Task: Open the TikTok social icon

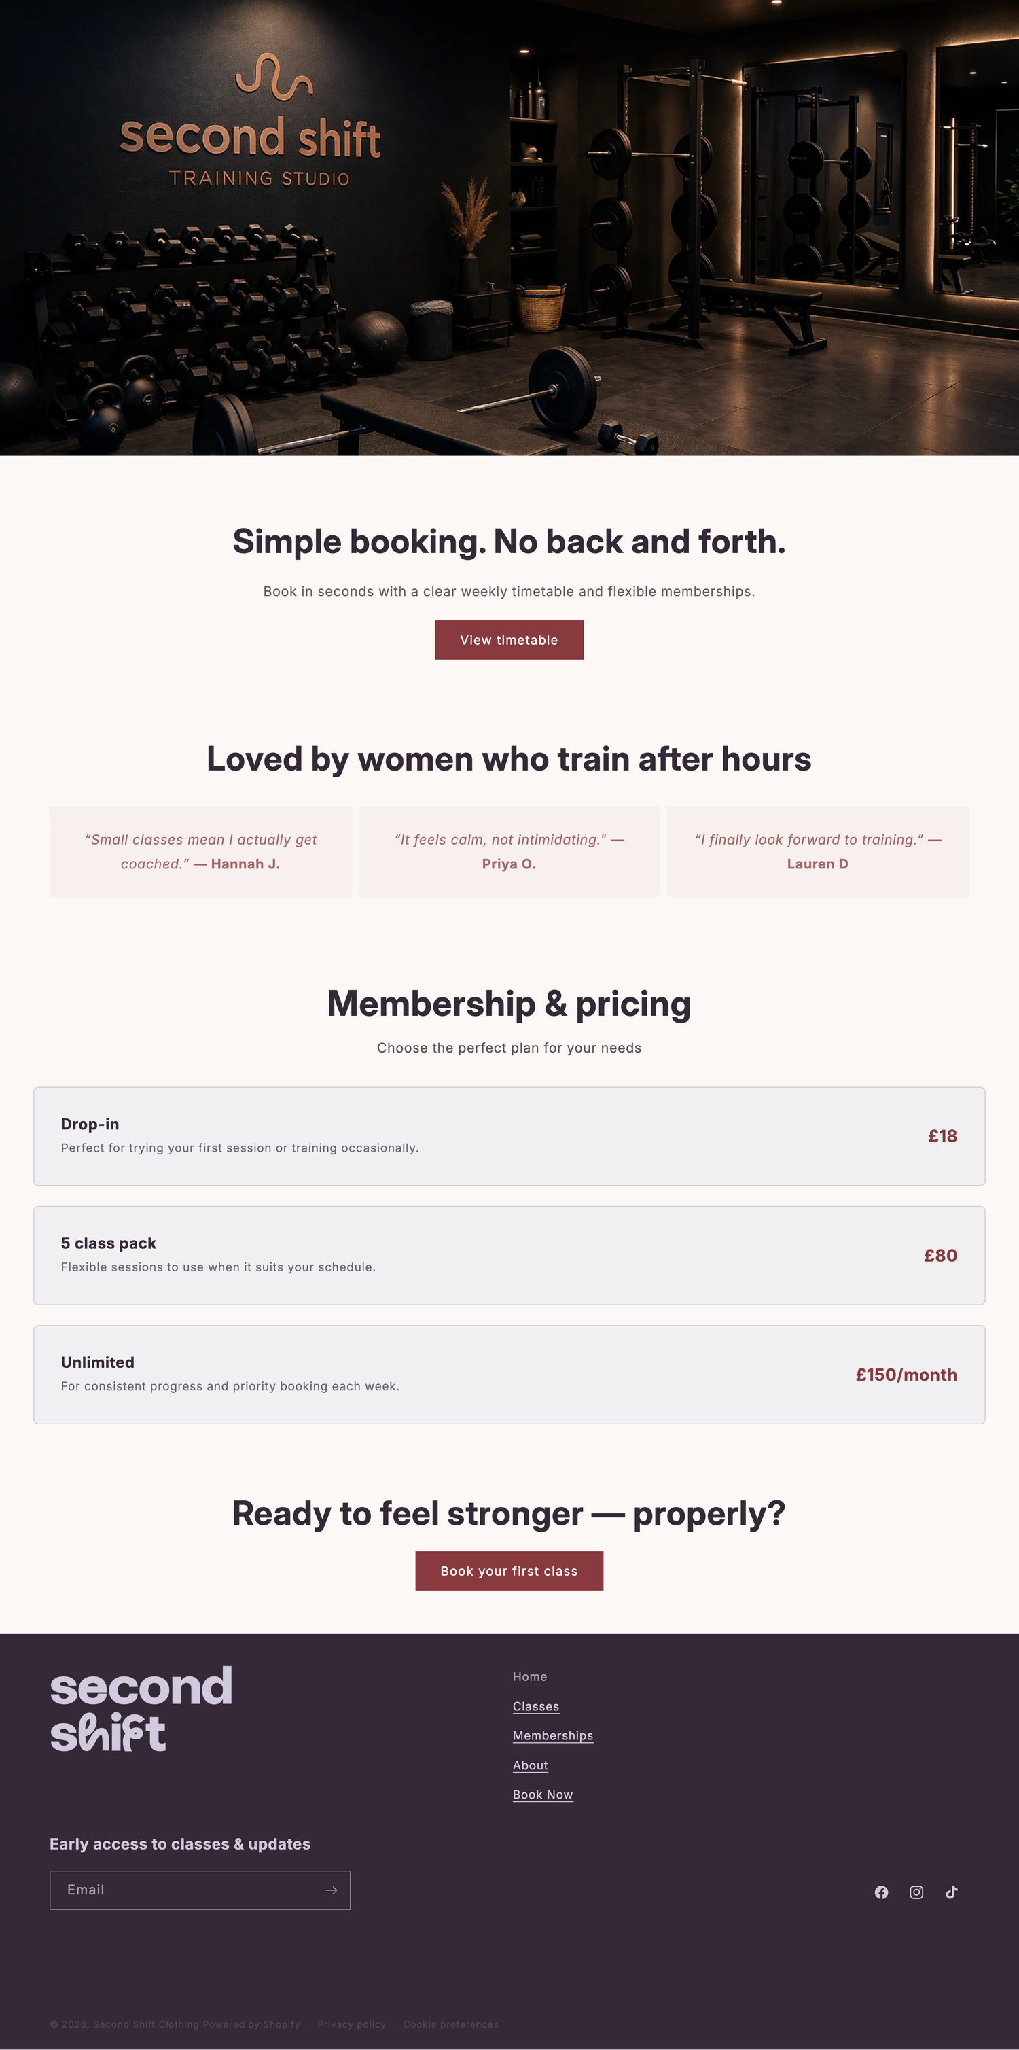Action: 951,1892
